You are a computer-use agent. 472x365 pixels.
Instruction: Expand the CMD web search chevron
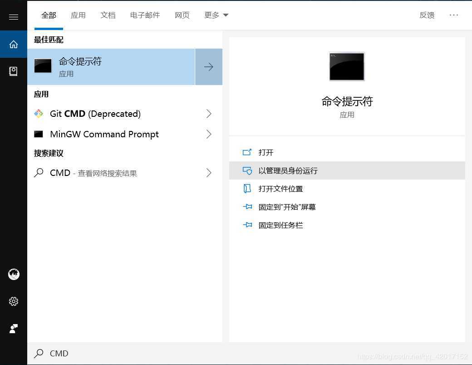209,173
